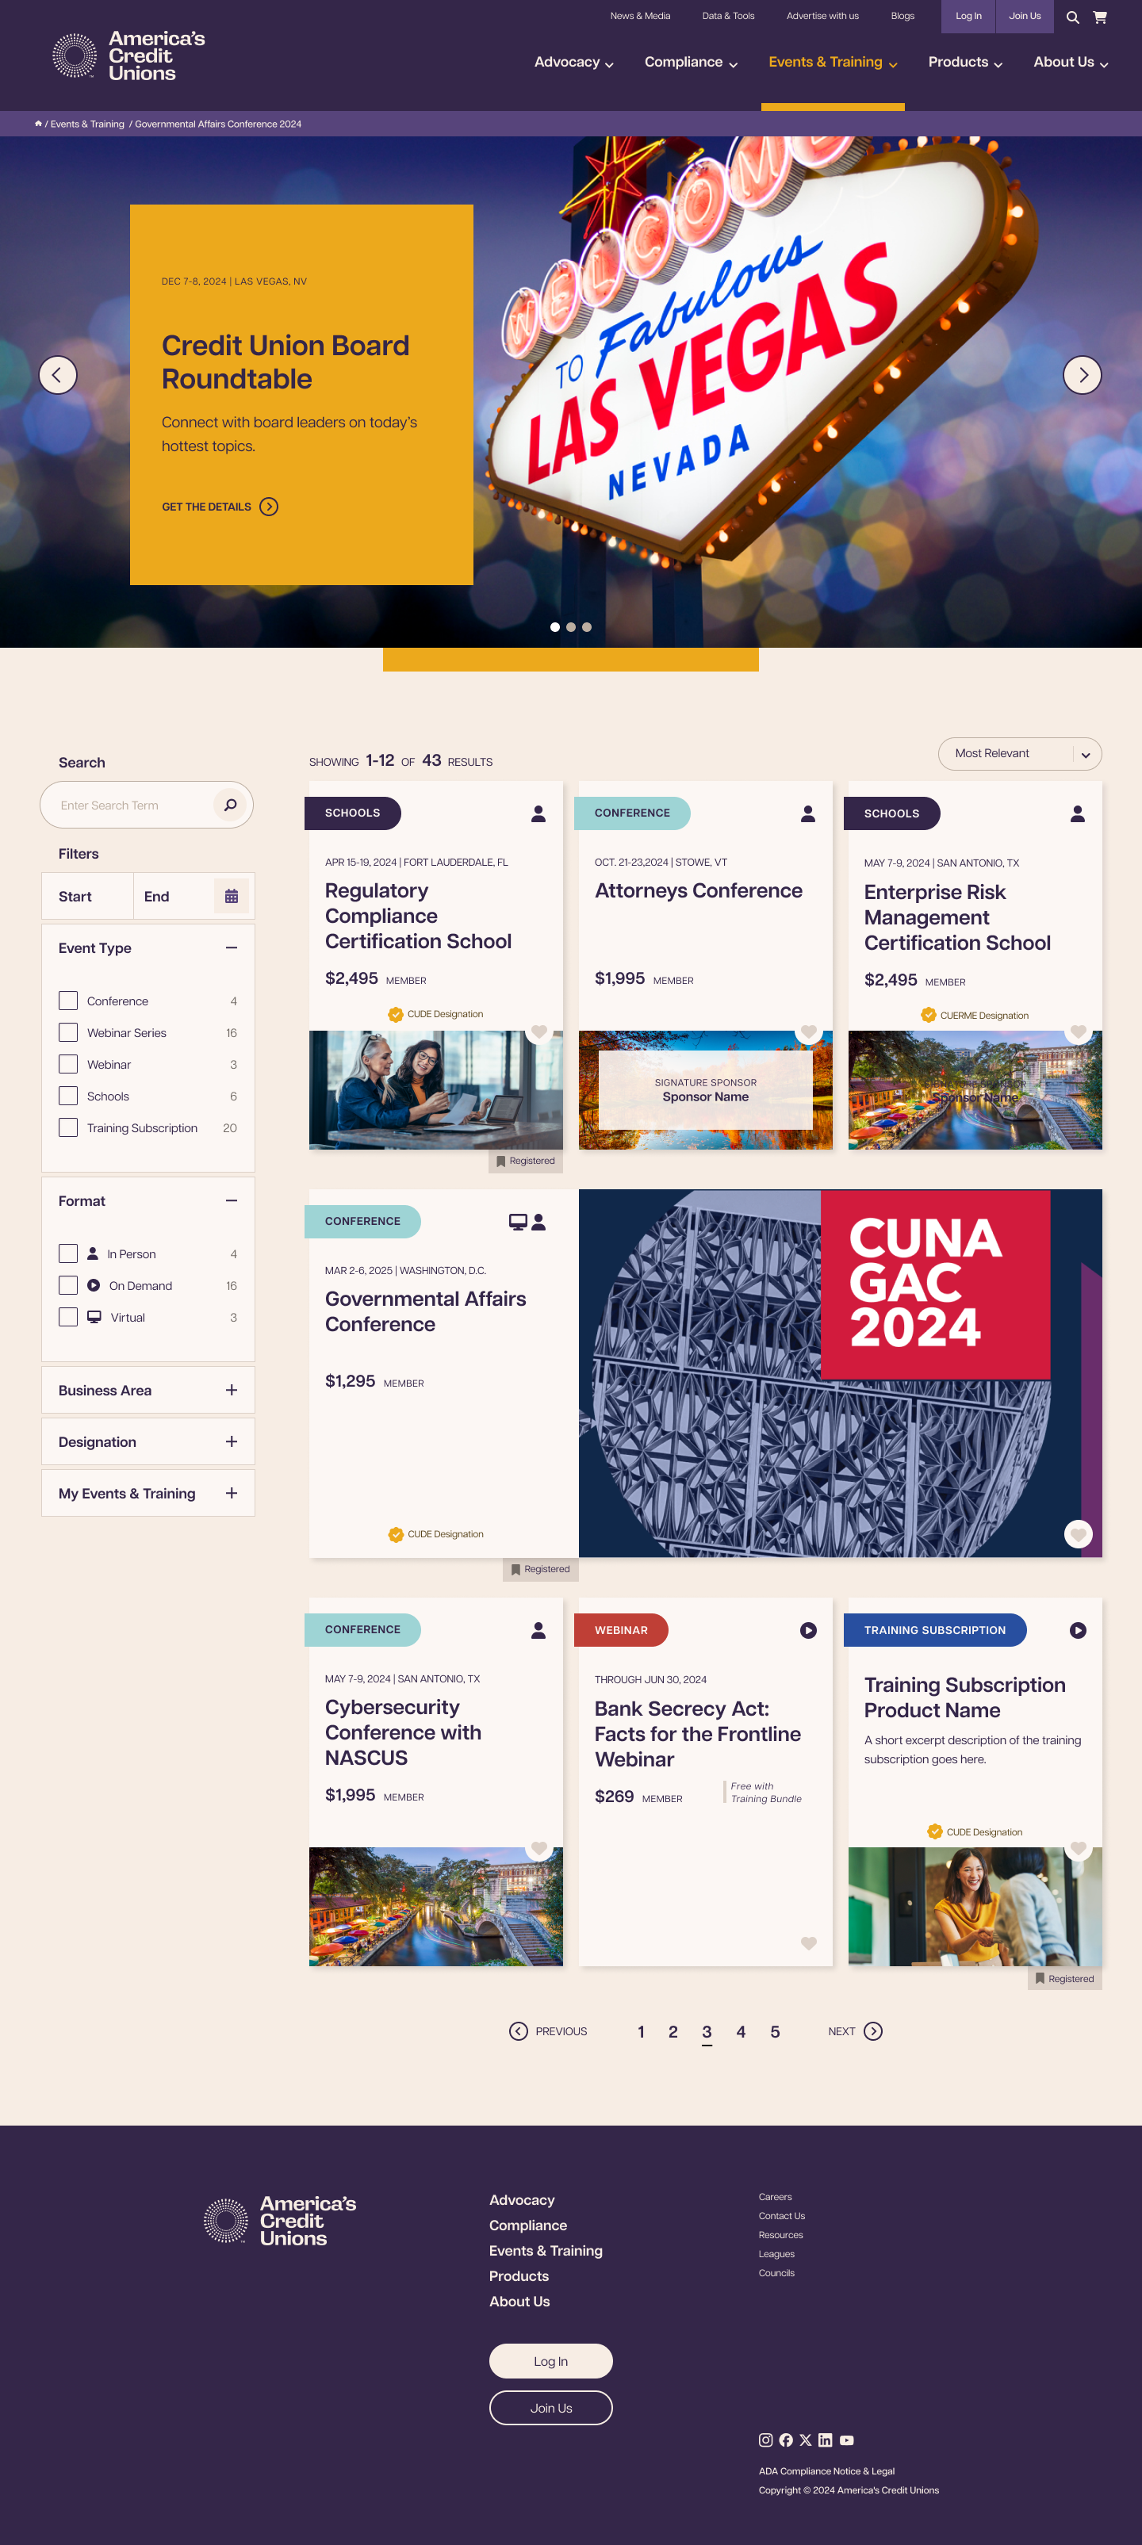1142x2545 pixels.
Task: Go to previous hero carousel slide
Action: tap(57, 376)
